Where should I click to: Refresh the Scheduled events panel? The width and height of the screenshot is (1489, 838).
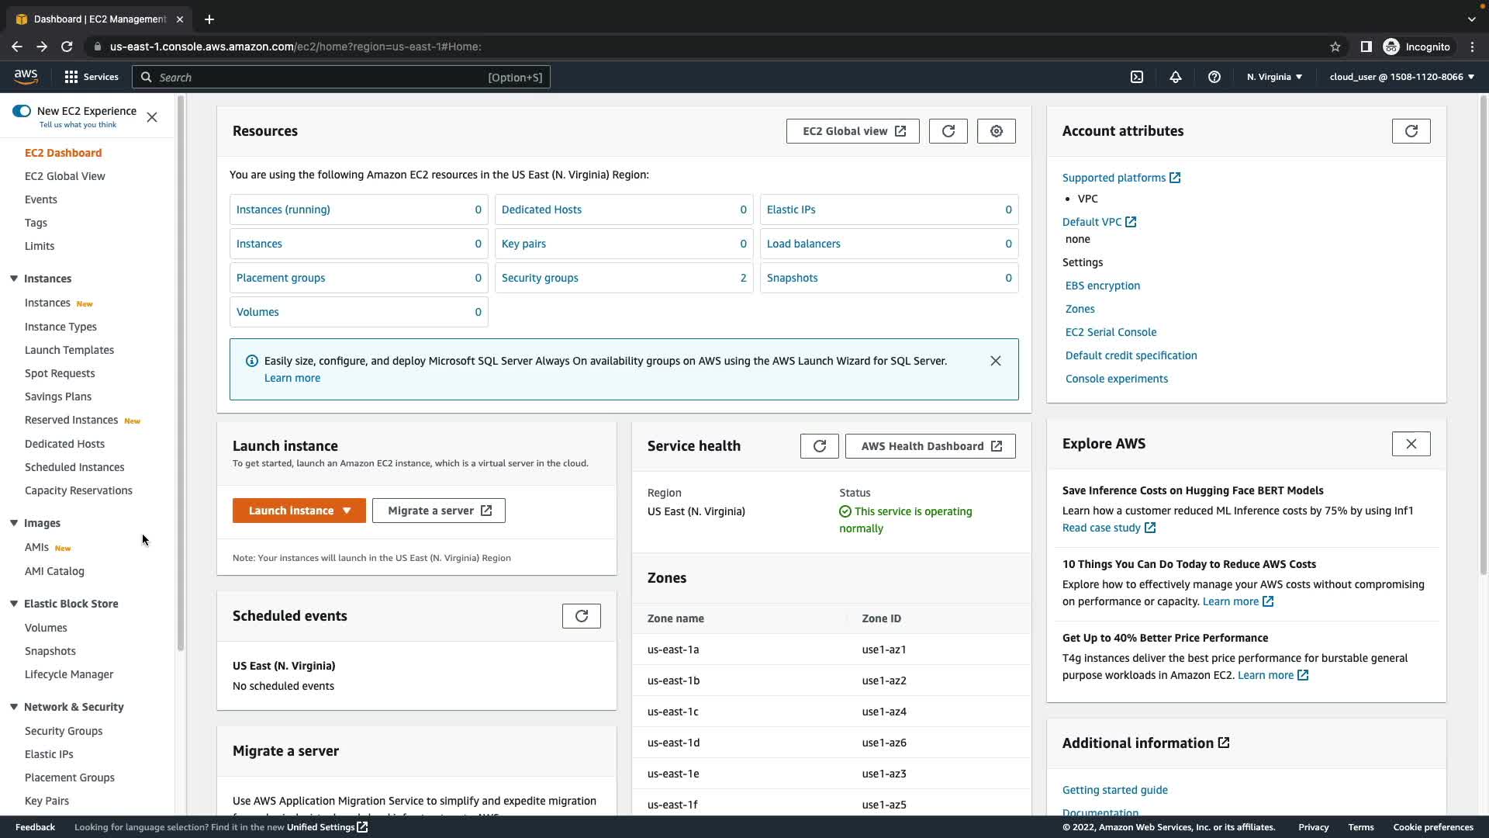pyautogui.click(x=581, y=616)
